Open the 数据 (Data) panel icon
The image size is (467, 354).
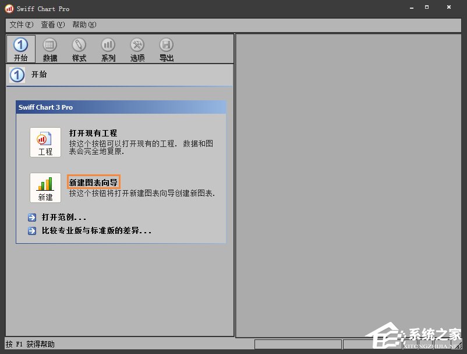[x=49, y=48]
